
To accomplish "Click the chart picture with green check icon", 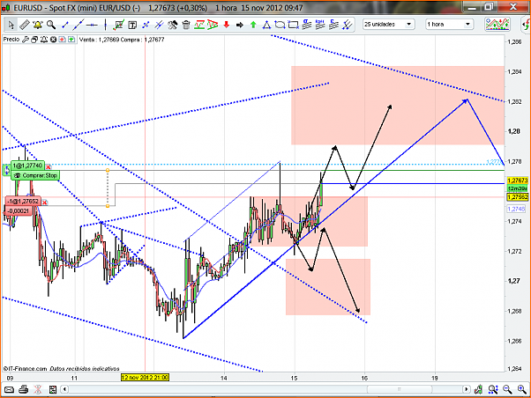I will [x=119, y=25].
